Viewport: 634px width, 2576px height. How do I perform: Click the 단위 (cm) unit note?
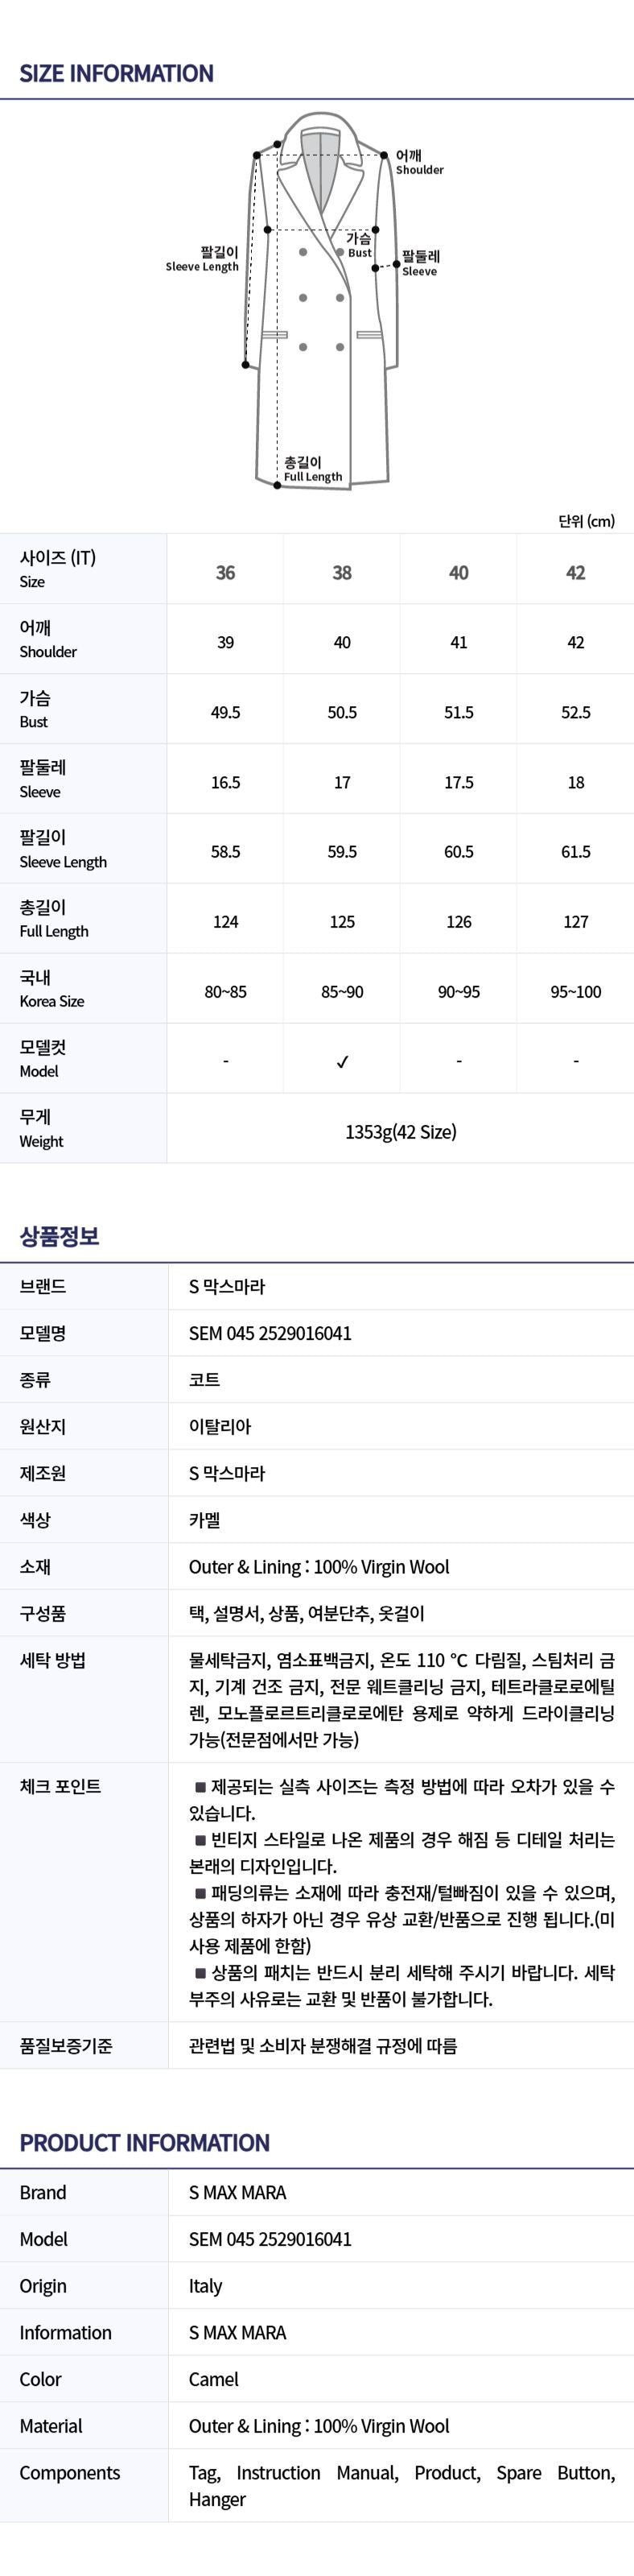coord(586,520)
